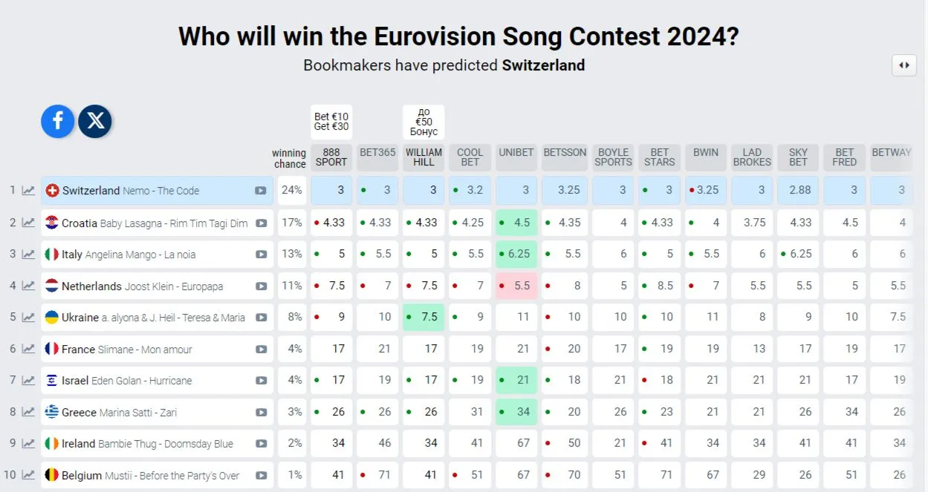Click the 888 Sport 'Bet €10 Get €30' offer
Screen dimensions: 928x492
(331, 122)
